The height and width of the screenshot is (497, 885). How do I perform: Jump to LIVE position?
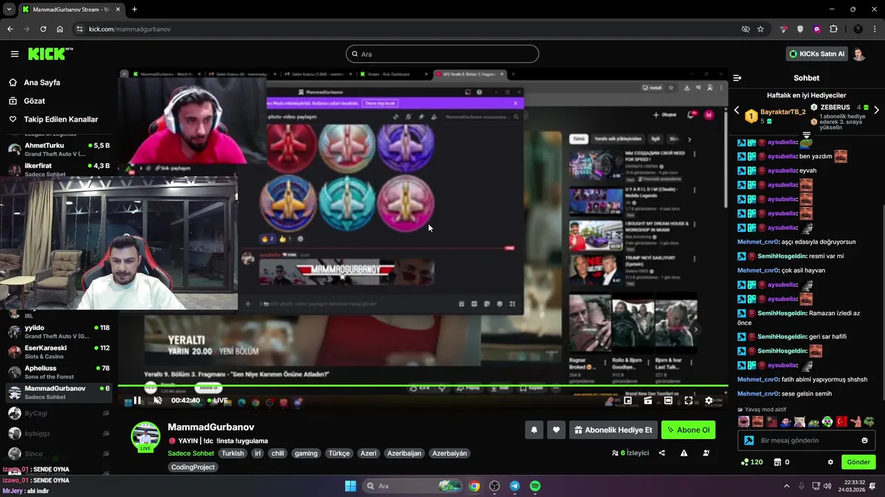[x=217, y=400]
